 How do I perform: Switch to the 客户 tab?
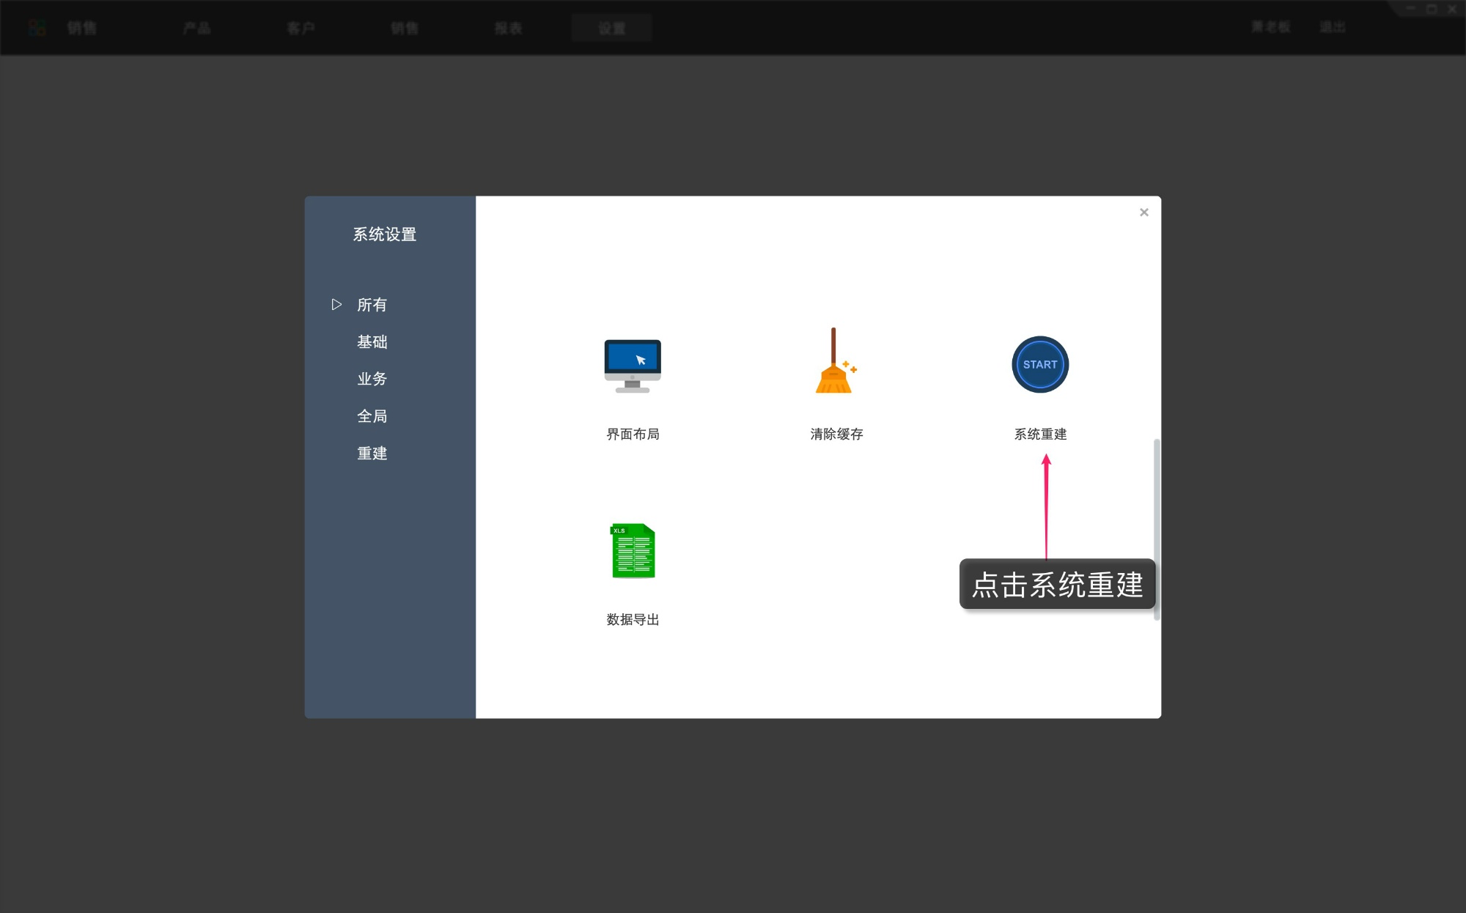(x=301, y=28)
